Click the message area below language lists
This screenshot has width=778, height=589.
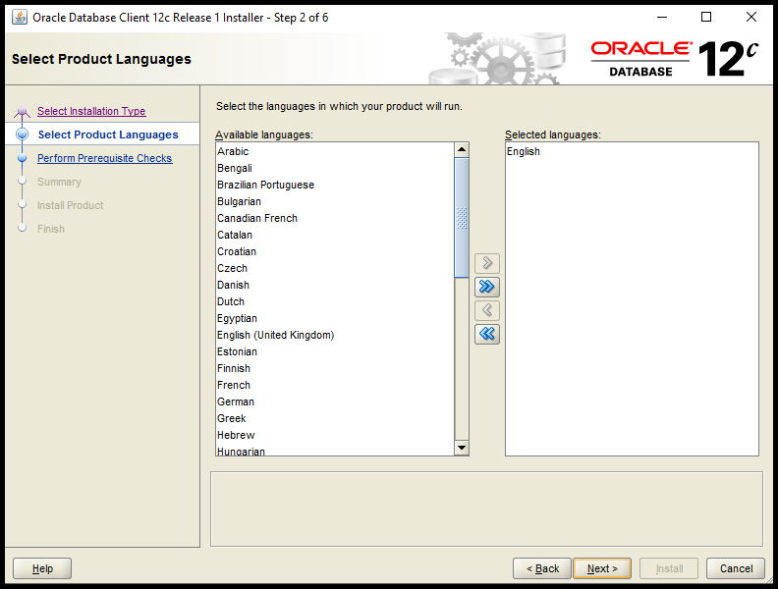click(x=486, y=509)
